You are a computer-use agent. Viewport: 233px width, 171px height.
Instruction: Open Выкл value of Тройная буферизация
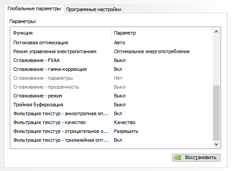120,105
